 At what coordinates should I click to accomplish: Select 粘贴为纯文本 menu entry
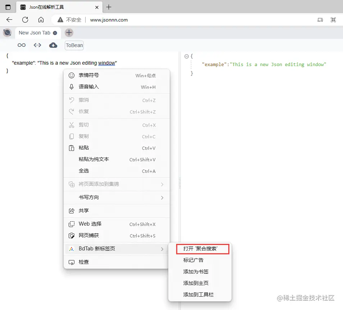tap(116, 159)
